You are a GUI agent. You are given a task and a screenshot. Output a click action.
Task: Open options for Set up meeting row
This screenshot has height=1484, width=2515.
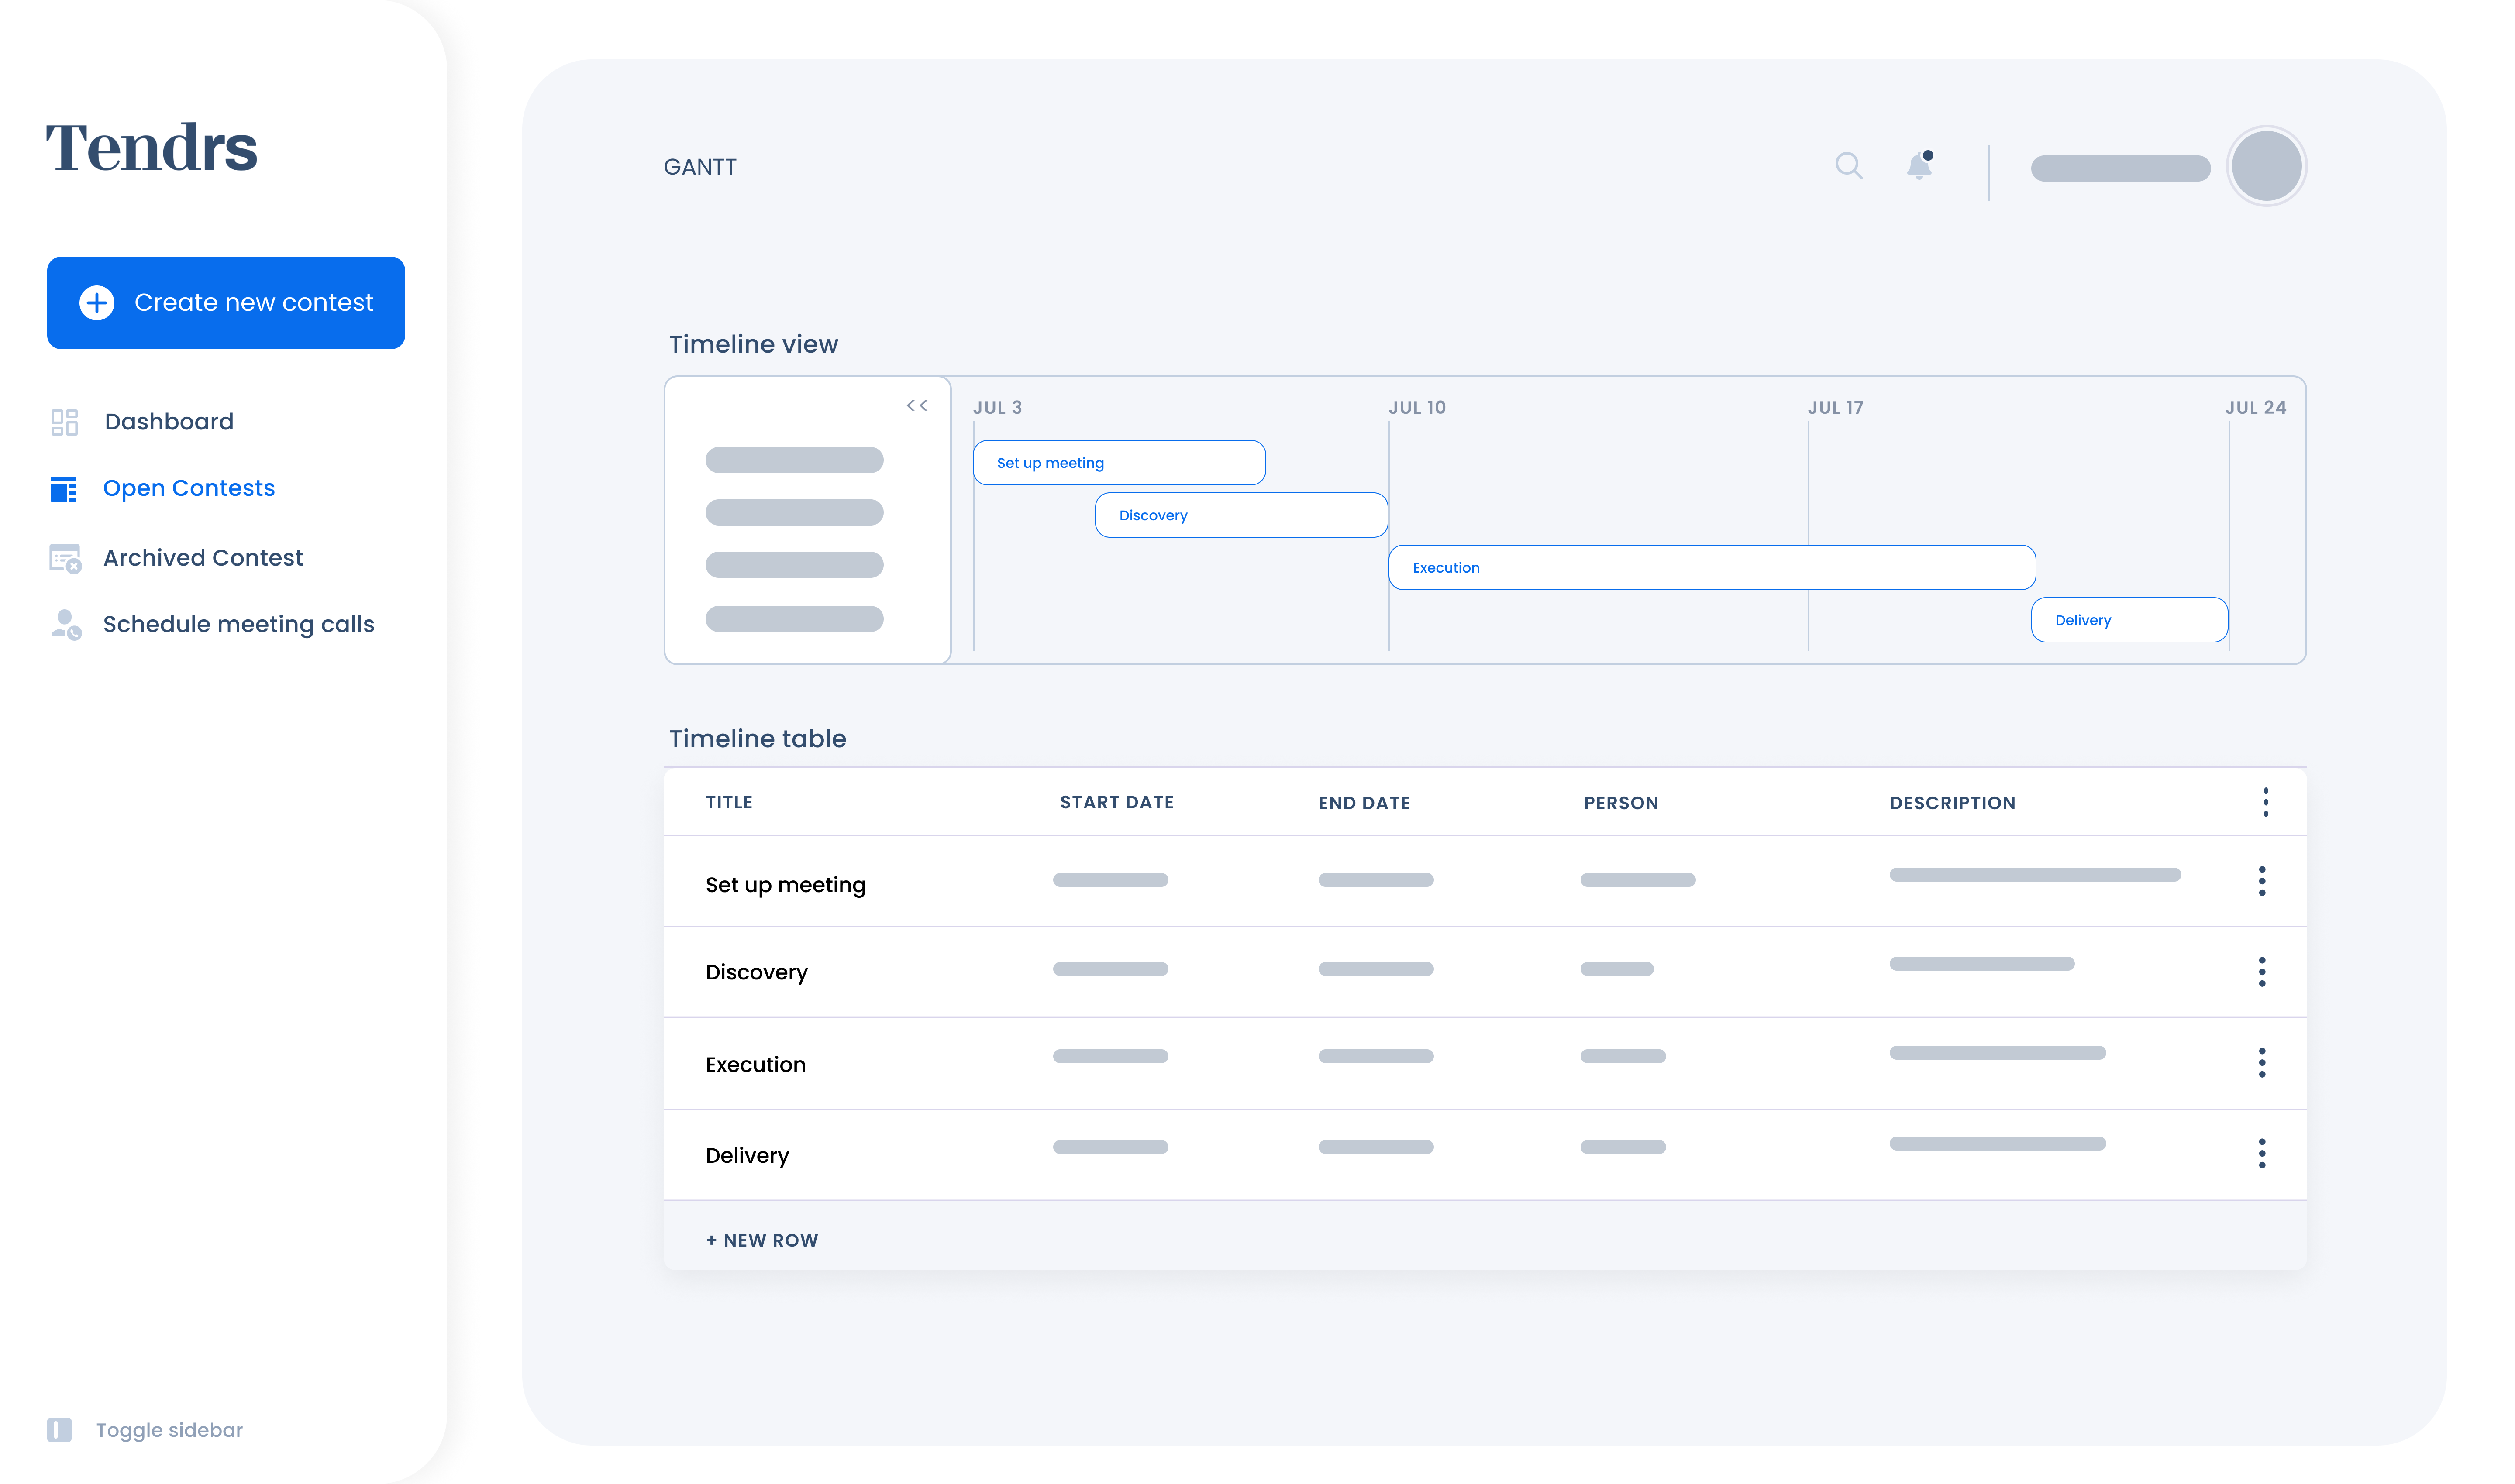click(x=2261, y=881)
